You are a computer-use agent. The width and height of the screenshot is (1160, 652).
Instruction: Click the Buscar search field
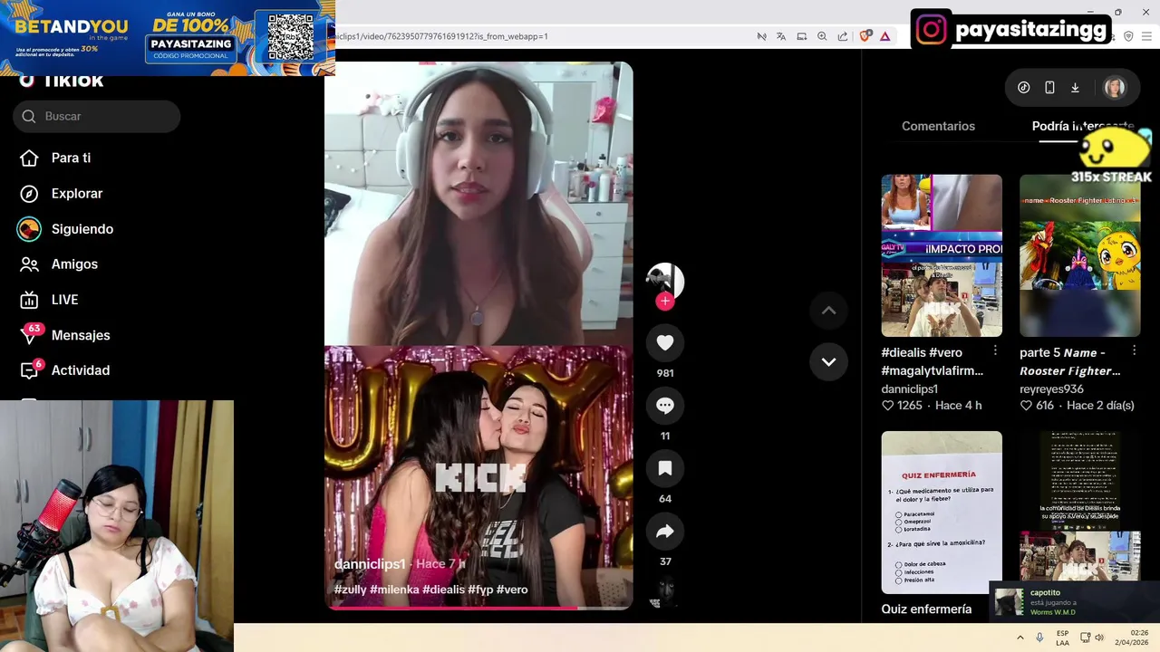(97, 116)
